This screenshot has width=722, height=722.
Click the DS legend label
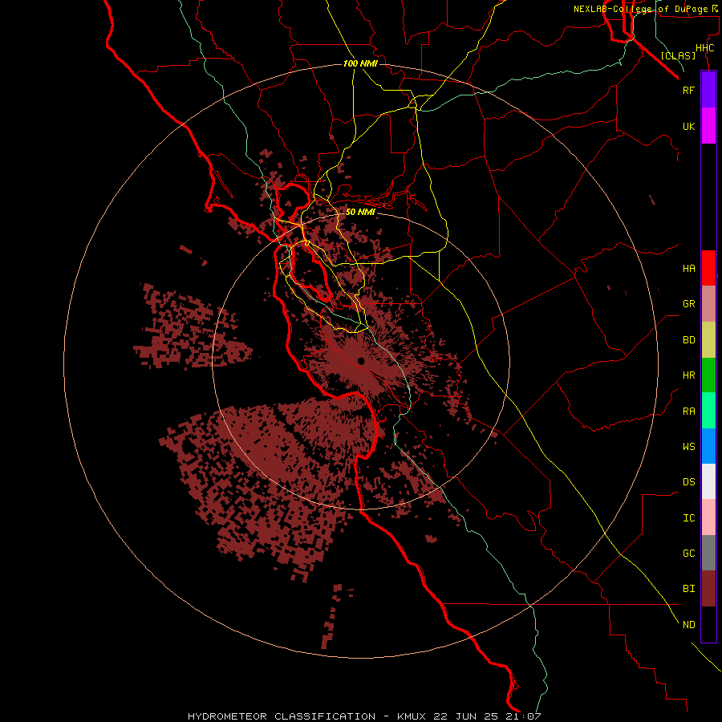click(x=688, y=482)
